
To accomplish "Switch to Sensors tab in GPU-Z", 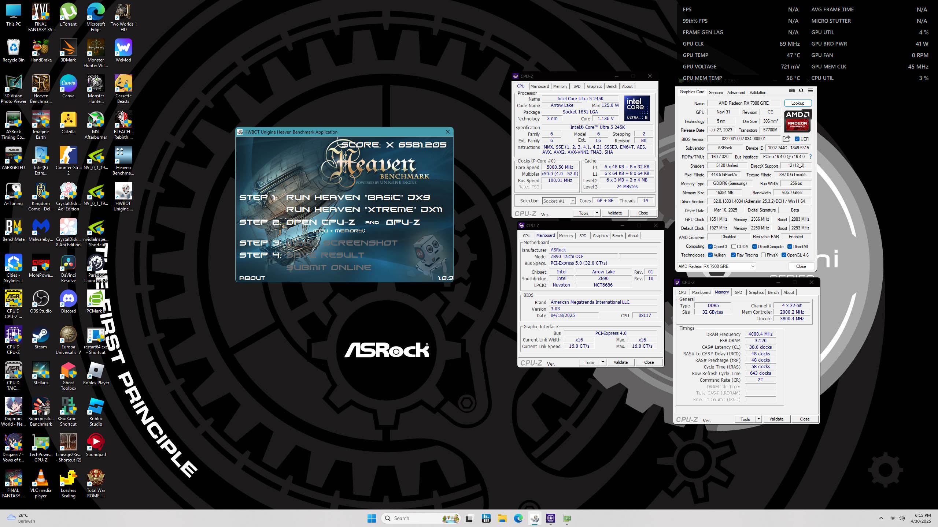I will pos(716,93).
